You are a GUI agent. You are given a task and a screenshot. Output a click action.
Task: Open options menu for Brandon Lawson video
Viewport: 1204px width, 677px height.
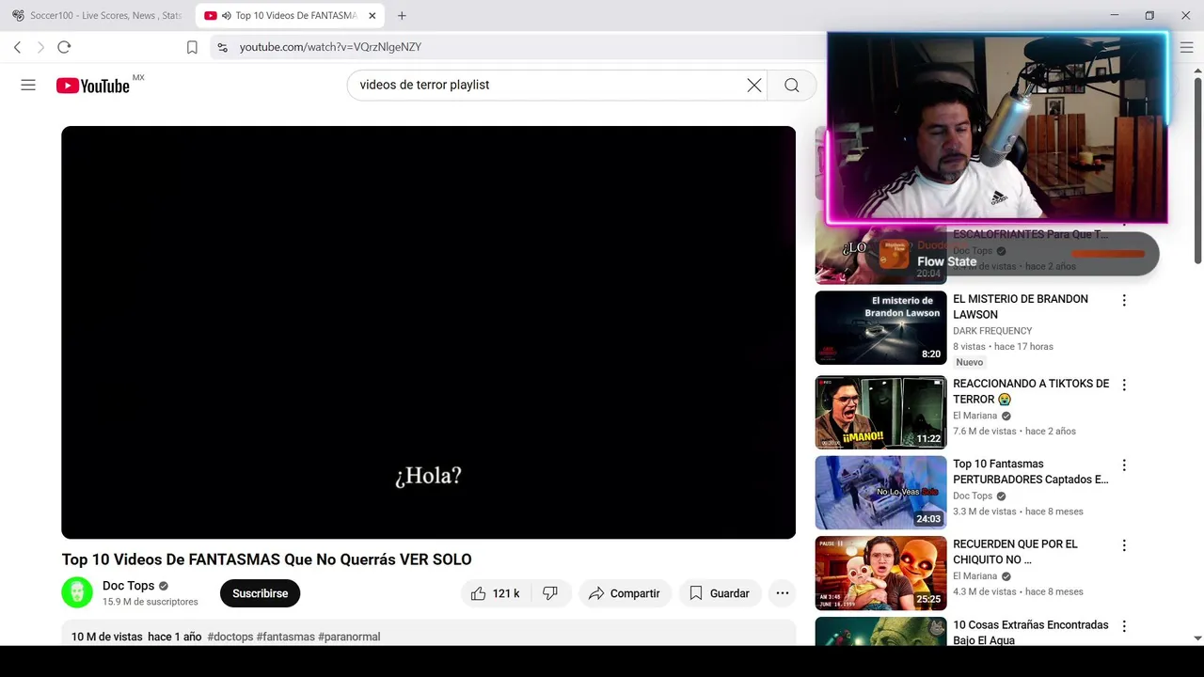pos(1124,300)
